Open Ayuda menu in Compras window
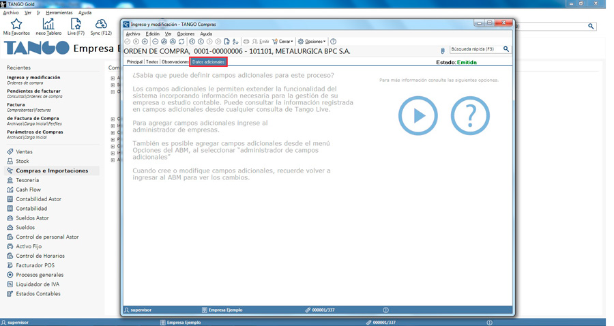614x326 pixels. point(206,34)
